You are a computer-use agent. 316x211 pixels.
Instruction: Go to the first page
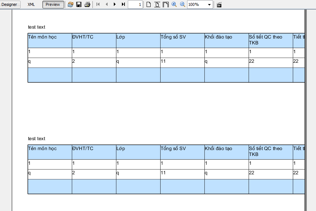click(98, 4)
